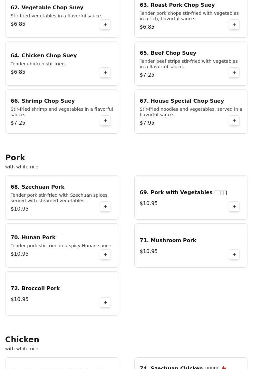
Task: Click the House Special Chop Suey title
Action: tap(182, 101)
